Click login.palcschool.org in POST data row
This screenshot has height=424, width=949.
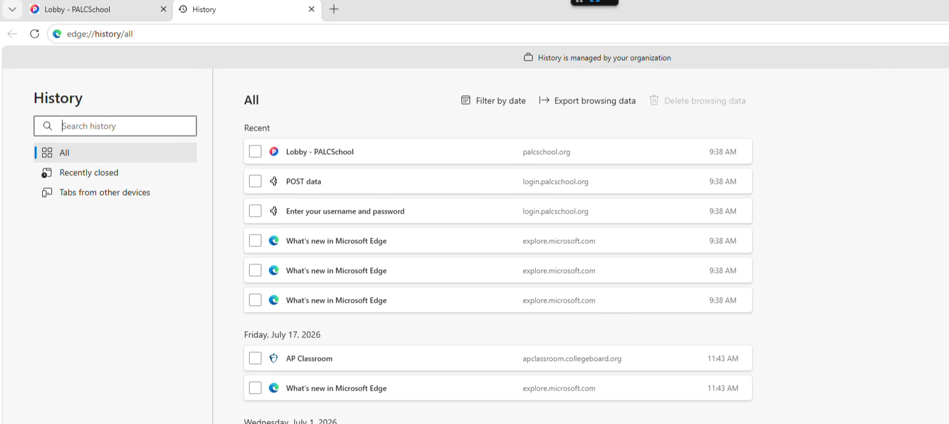(x=556, y=181)
